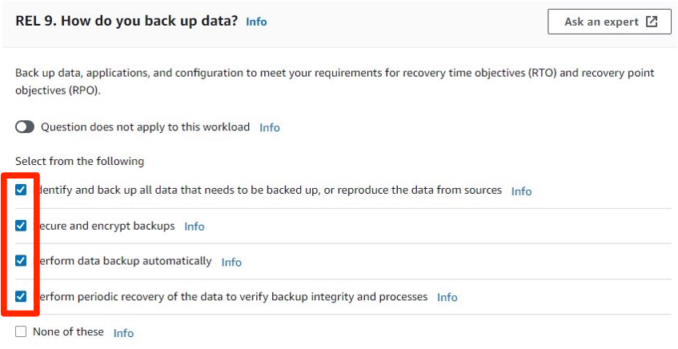Click the 'None of these' option label
Viewport: 678px width, 349px height.
pyautogui.click(x=68, y=331)
